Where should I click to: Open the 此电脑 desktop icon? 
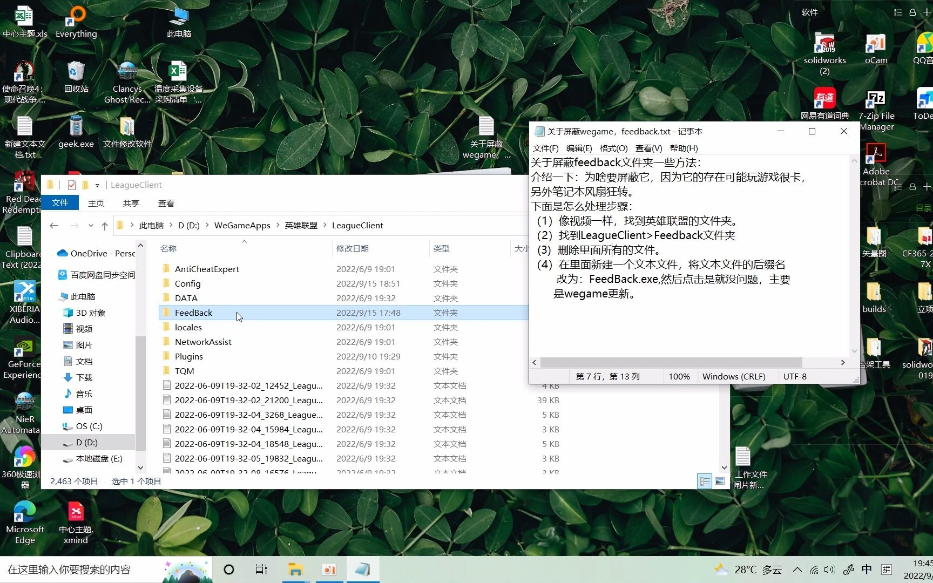tap(179, 22)
